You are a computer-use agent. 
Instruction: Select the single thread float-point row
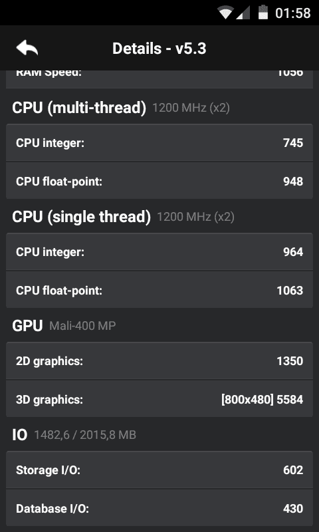159,290
